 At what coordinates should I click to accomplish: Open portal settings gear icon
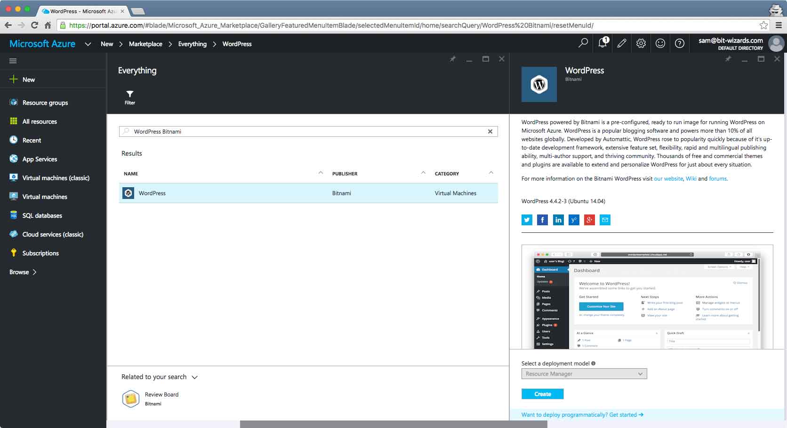click(641, 43)
